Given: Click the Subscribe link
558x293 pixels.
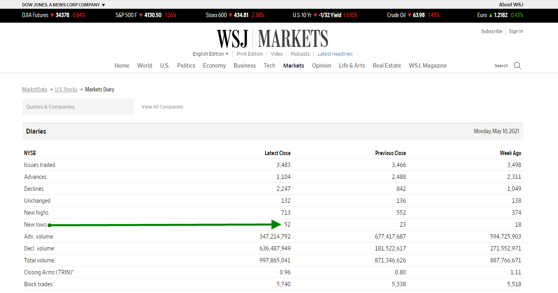Looking at the screenshot, I should (492, 31).
